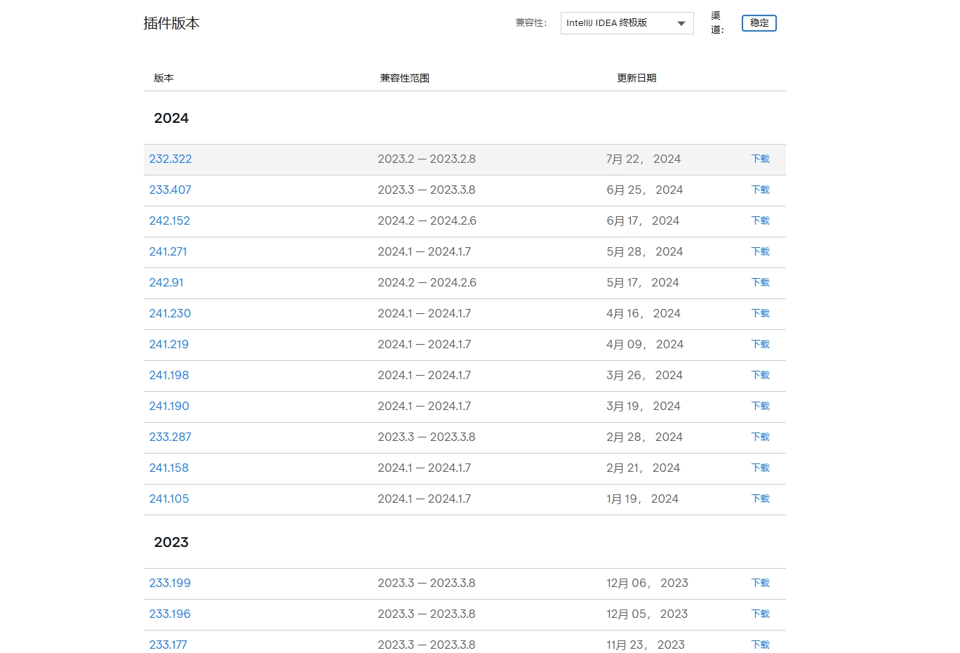Image resolution: width=960 pixels, height=653 pixels.
Task: Open version 241.190 link
Action: point(169,407)
